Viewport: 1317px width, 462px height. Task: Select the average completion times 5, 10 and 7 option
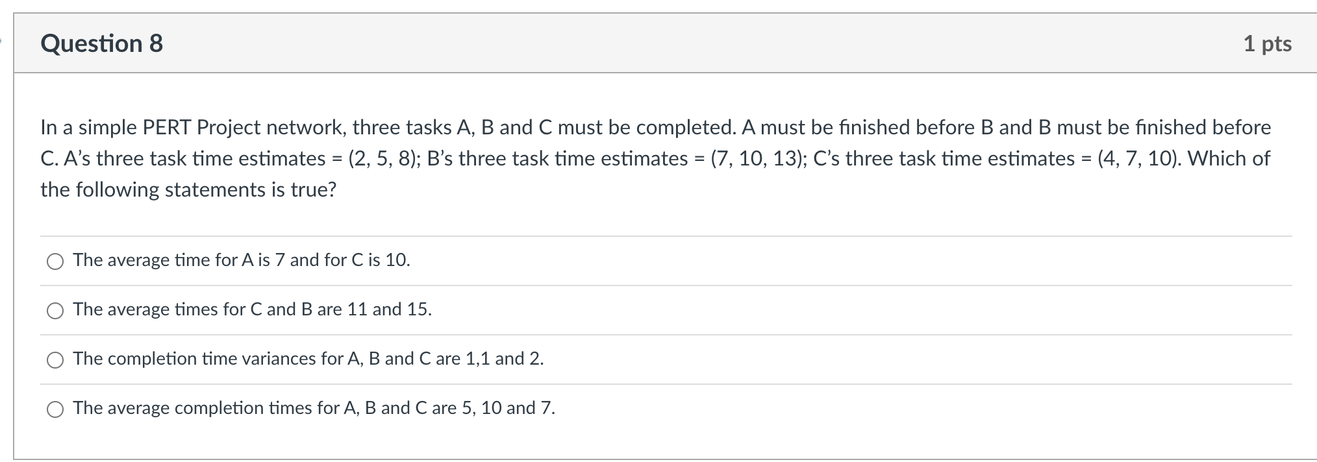(55, 409)
